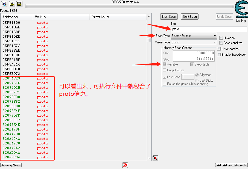Click the Previous column header
The image size is (248, 169).
pyautogui.click(x=118, y=17)
